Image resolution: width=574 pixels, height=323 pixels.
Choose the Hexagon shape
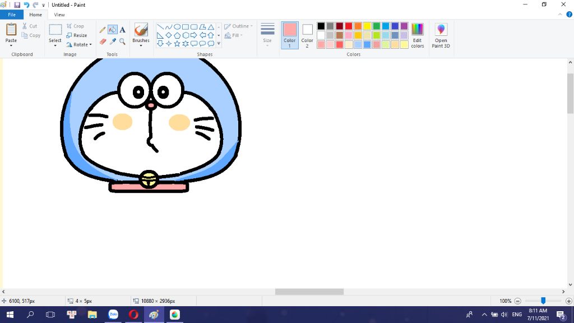185,35
